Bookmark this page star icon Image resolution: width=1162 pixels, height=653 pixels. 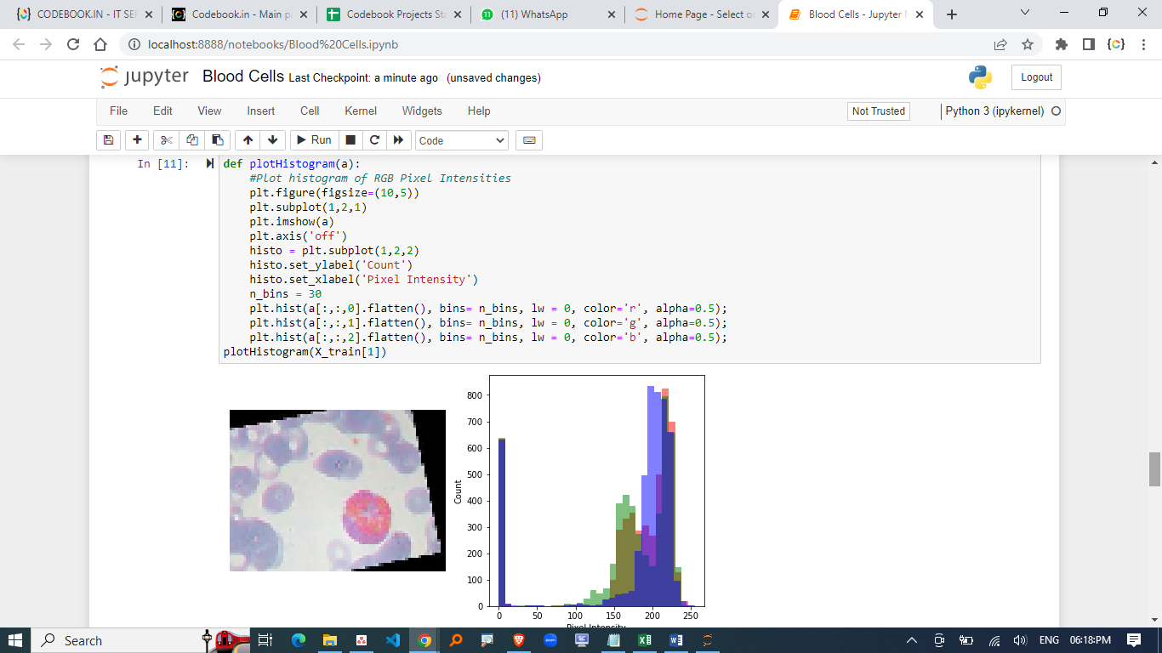coord(1028,44)
